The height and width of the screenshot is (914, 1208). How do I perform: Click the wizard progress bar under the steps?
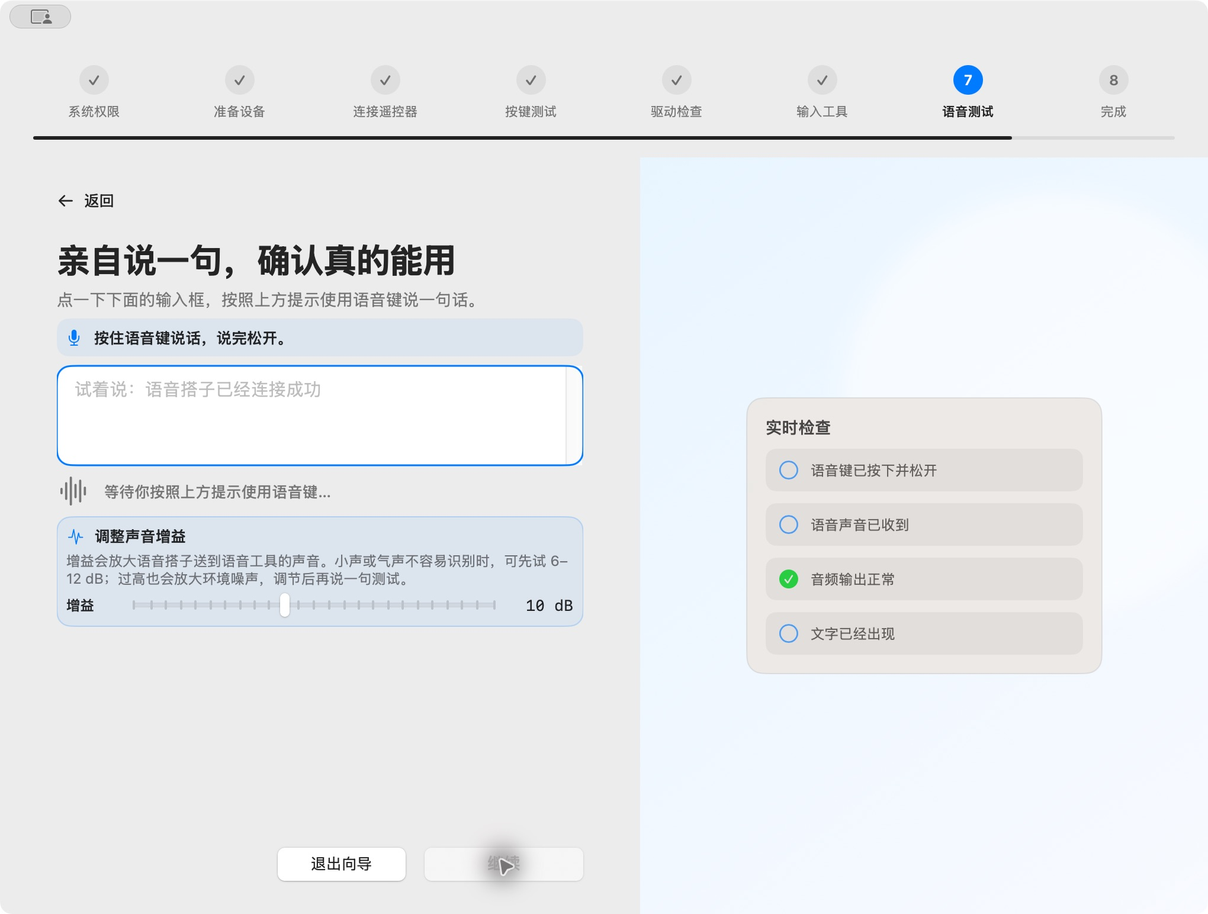pos(604,138)
